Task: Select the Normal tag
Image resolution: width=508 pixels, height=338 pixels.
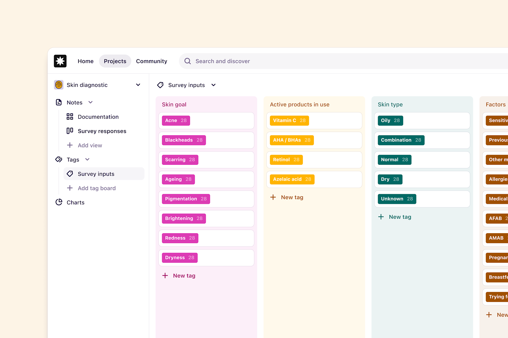Action: [x=395, y=160]
